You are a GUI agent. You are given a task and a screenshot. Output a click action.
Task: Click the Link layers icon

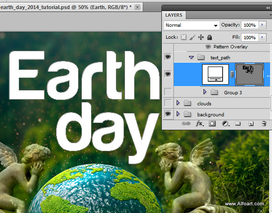click(x=186, y=123)
